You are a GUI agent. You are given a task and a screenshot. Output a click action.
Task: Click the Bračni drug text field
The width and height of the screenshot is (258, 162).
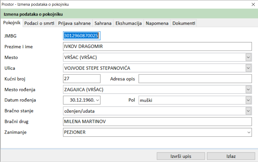tap(157, 122)
